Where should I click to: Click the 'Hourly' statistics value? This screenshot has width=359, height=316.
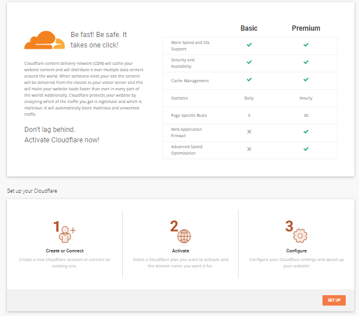(x=306, y=98)
